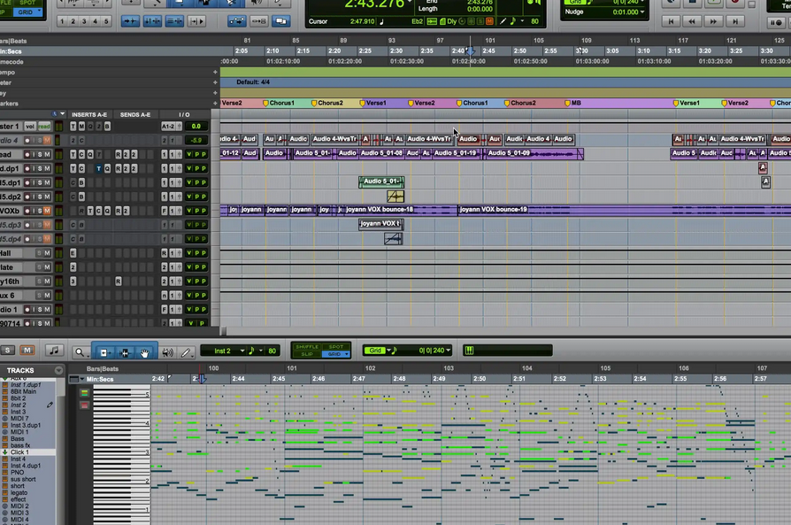Toggle Link Timeline and Edit Selection

pyautogui.click(x=152, y=21)
